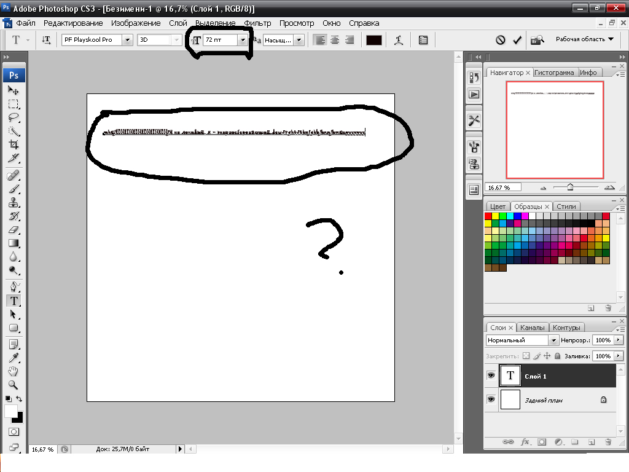Click the Navigator zoom percentage field

tap(502, 187)
